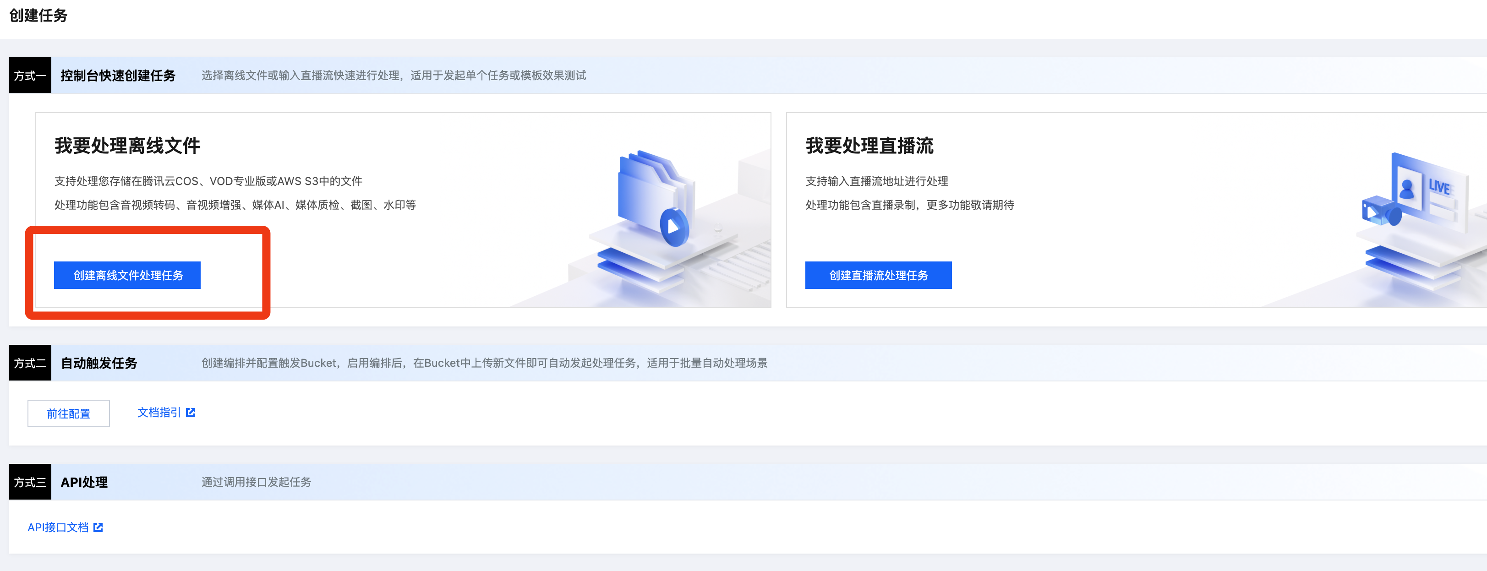Click 创建直播流处理任务 button
The height and width of the screenshot is (571, 1487).
tap(878, 275)
